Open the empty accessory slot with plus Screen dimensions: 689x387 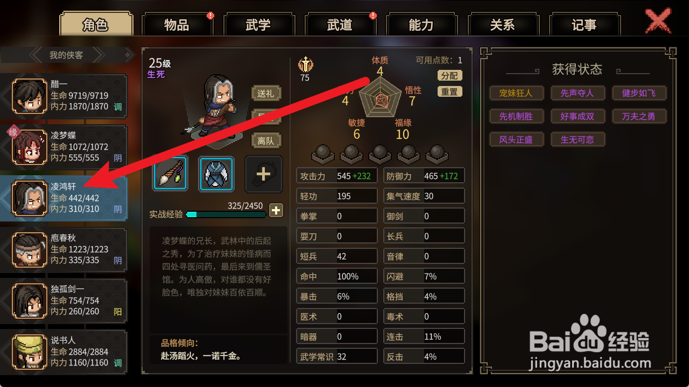point(264,174)
